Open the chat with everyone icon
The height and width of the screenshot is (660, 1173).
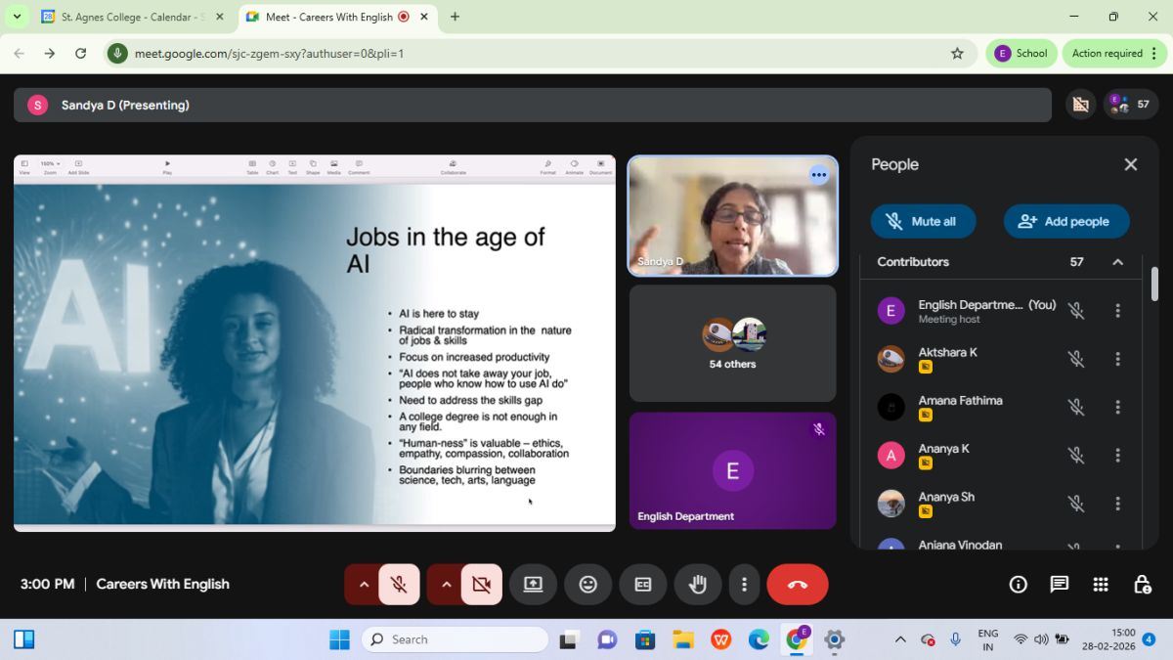click(x=1059, y=585)
